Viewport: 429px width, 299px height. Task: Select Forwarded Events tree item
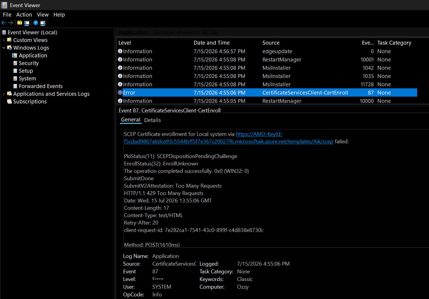tap(41, 86)
